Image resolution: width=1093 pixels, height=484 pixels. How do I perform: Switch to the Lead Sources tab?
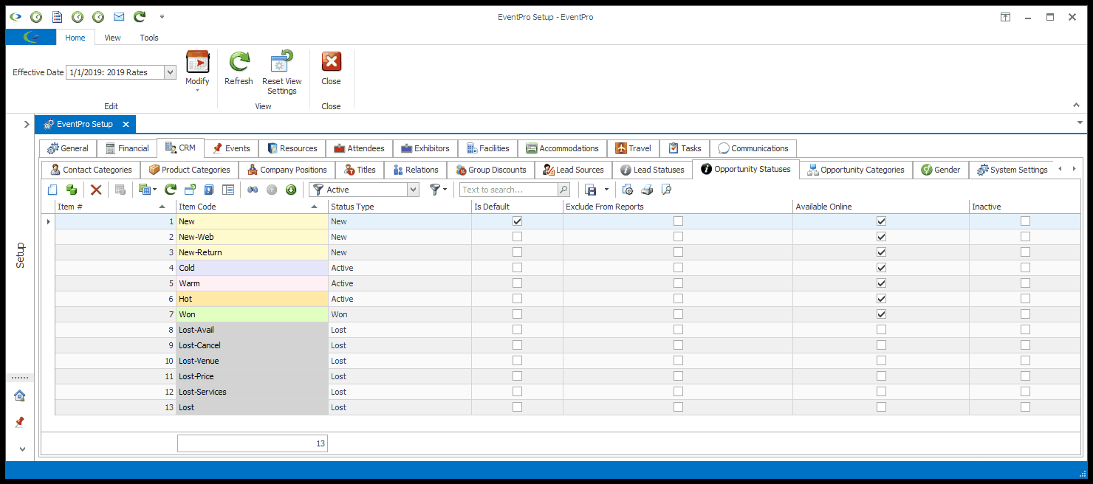[x=573, y=170]
